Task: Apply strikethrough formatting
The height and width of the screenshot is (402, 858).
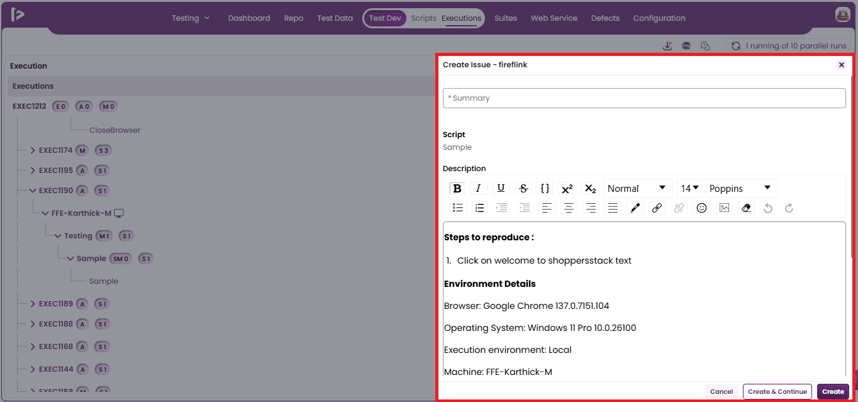Action: [523, 188]
